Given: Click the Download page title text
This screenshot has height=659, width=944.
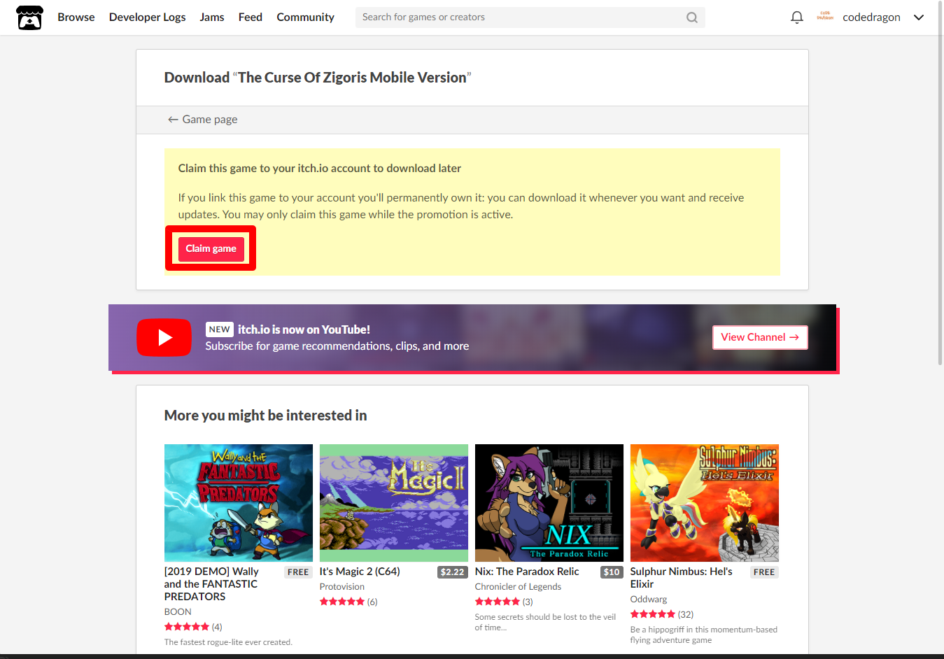Looking at the screenshot, I should coord(318,78).
